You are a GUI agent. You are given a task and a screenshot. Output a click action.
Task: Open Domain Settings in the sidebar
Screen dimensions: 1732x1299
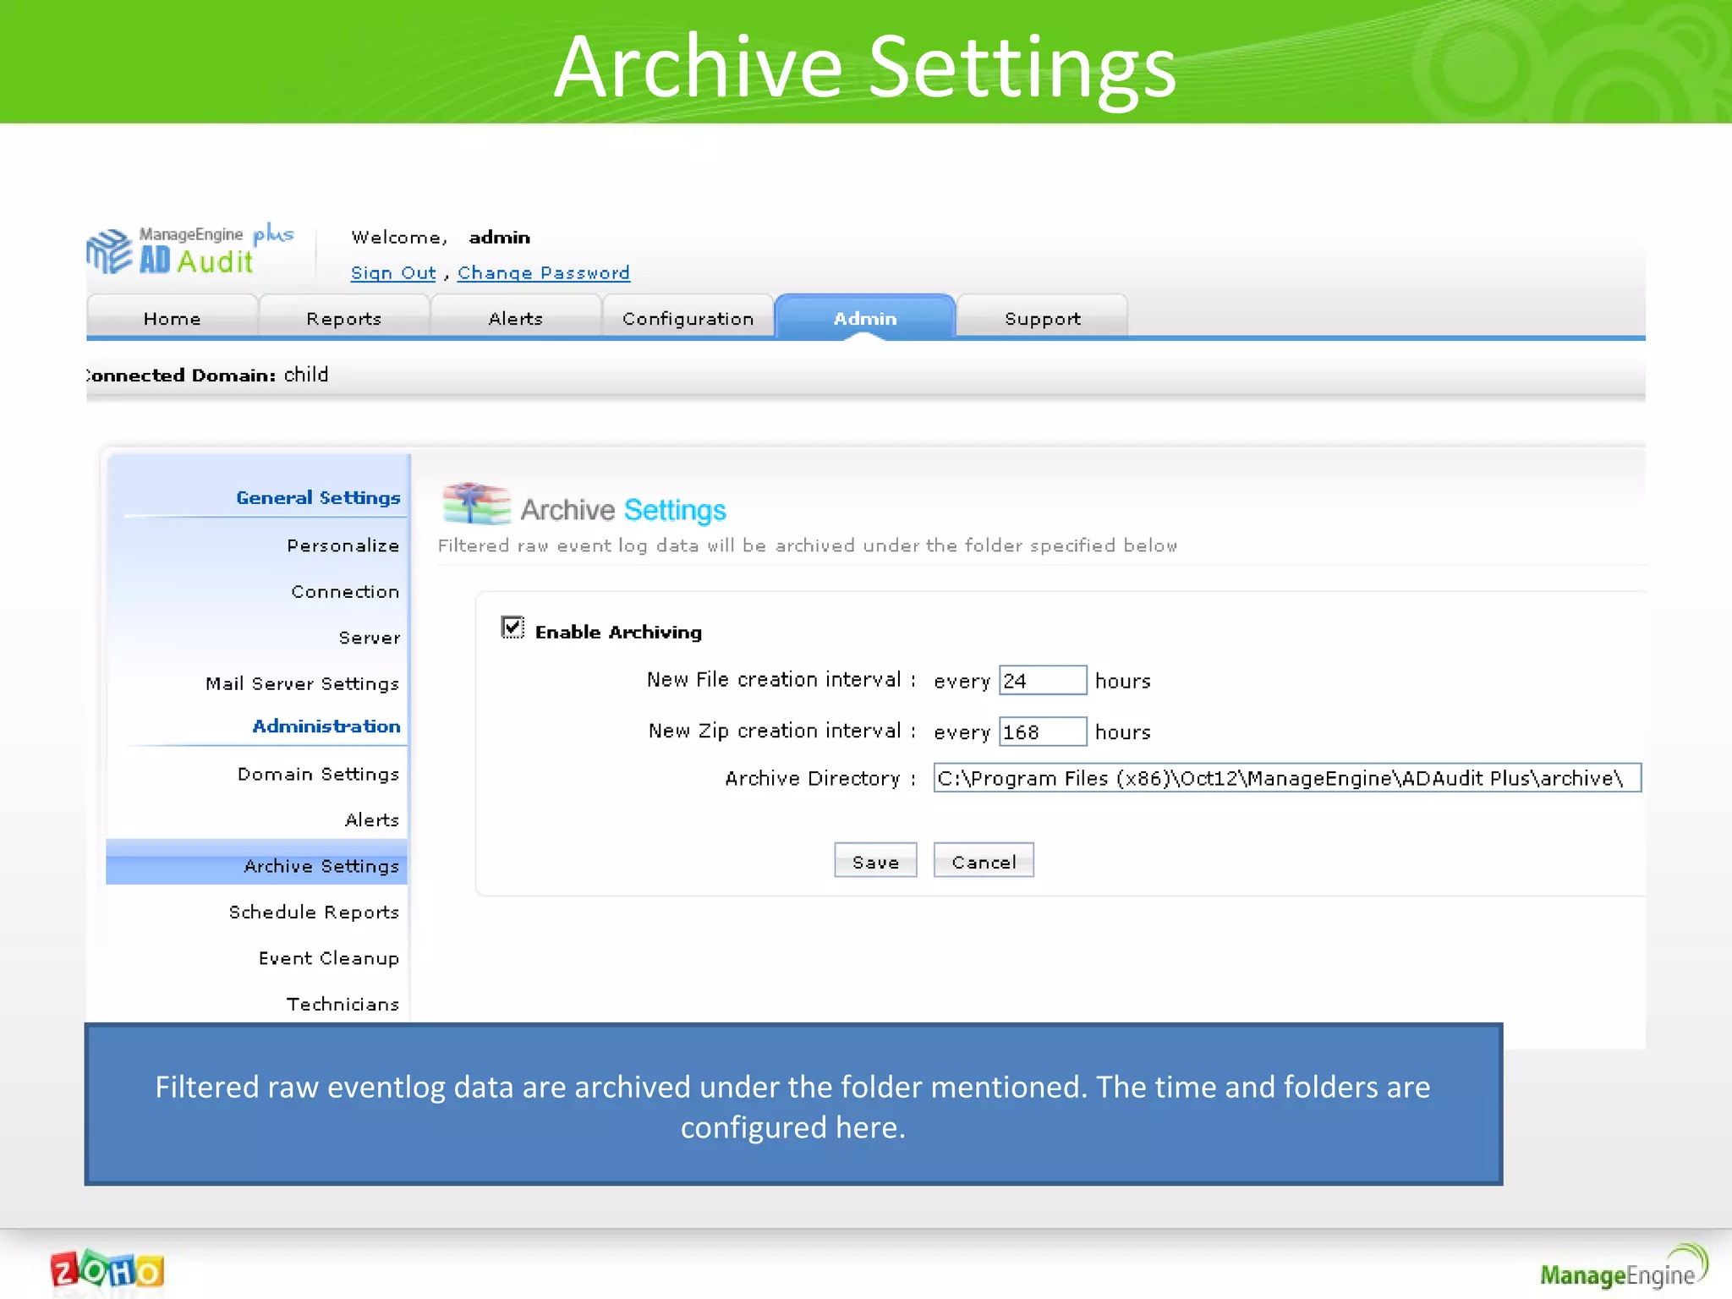click(318, 775)
